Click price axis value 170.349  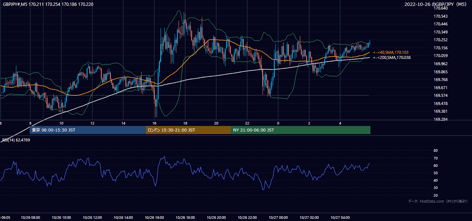pos(441,32)
